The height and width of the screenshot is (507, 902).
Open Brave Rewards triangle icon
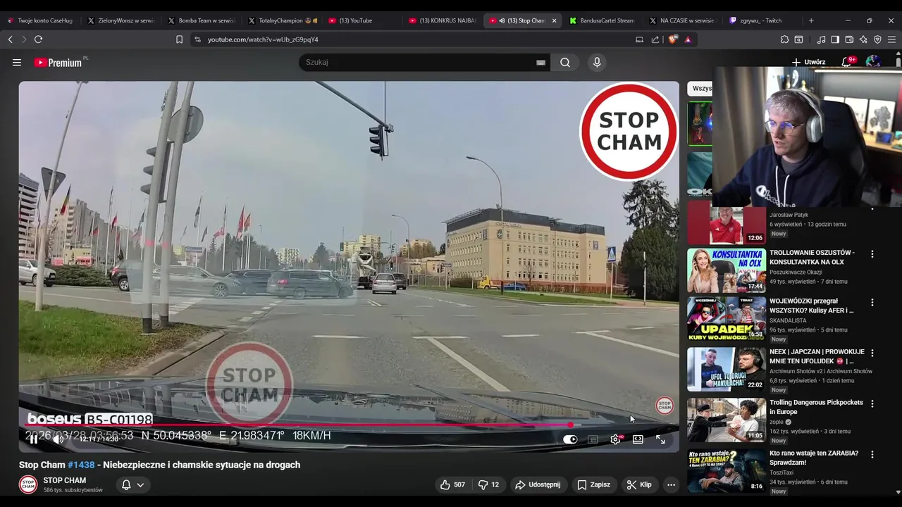point(688,39)
